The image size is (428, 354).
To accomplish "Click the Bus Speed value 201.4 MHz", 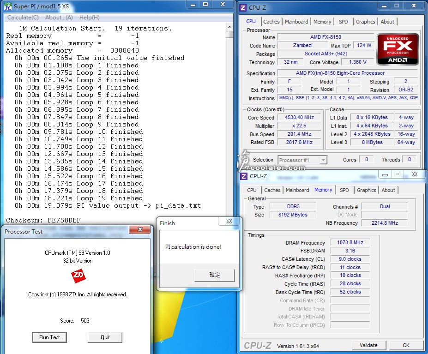I will (299, 134).
